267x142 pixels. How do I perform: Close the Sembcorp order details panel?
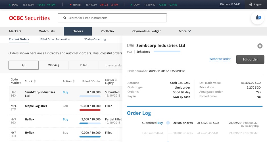point(260,46)
